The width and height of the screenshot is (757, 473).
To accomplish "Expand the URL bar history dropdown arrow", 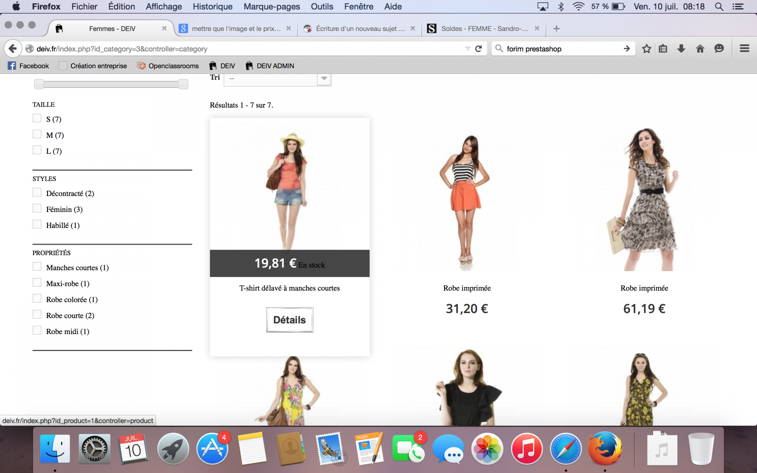I will click(x=467, y=49).
